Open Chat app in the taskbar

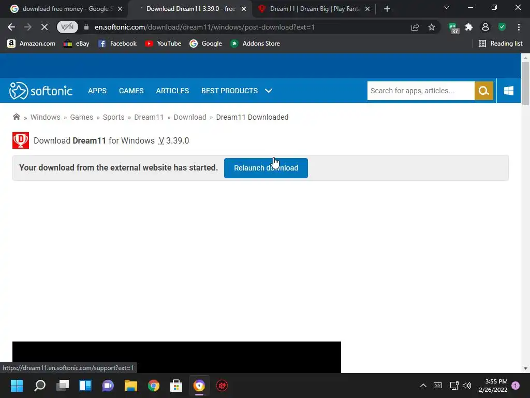pyautogui.click(x=108, y=386)
